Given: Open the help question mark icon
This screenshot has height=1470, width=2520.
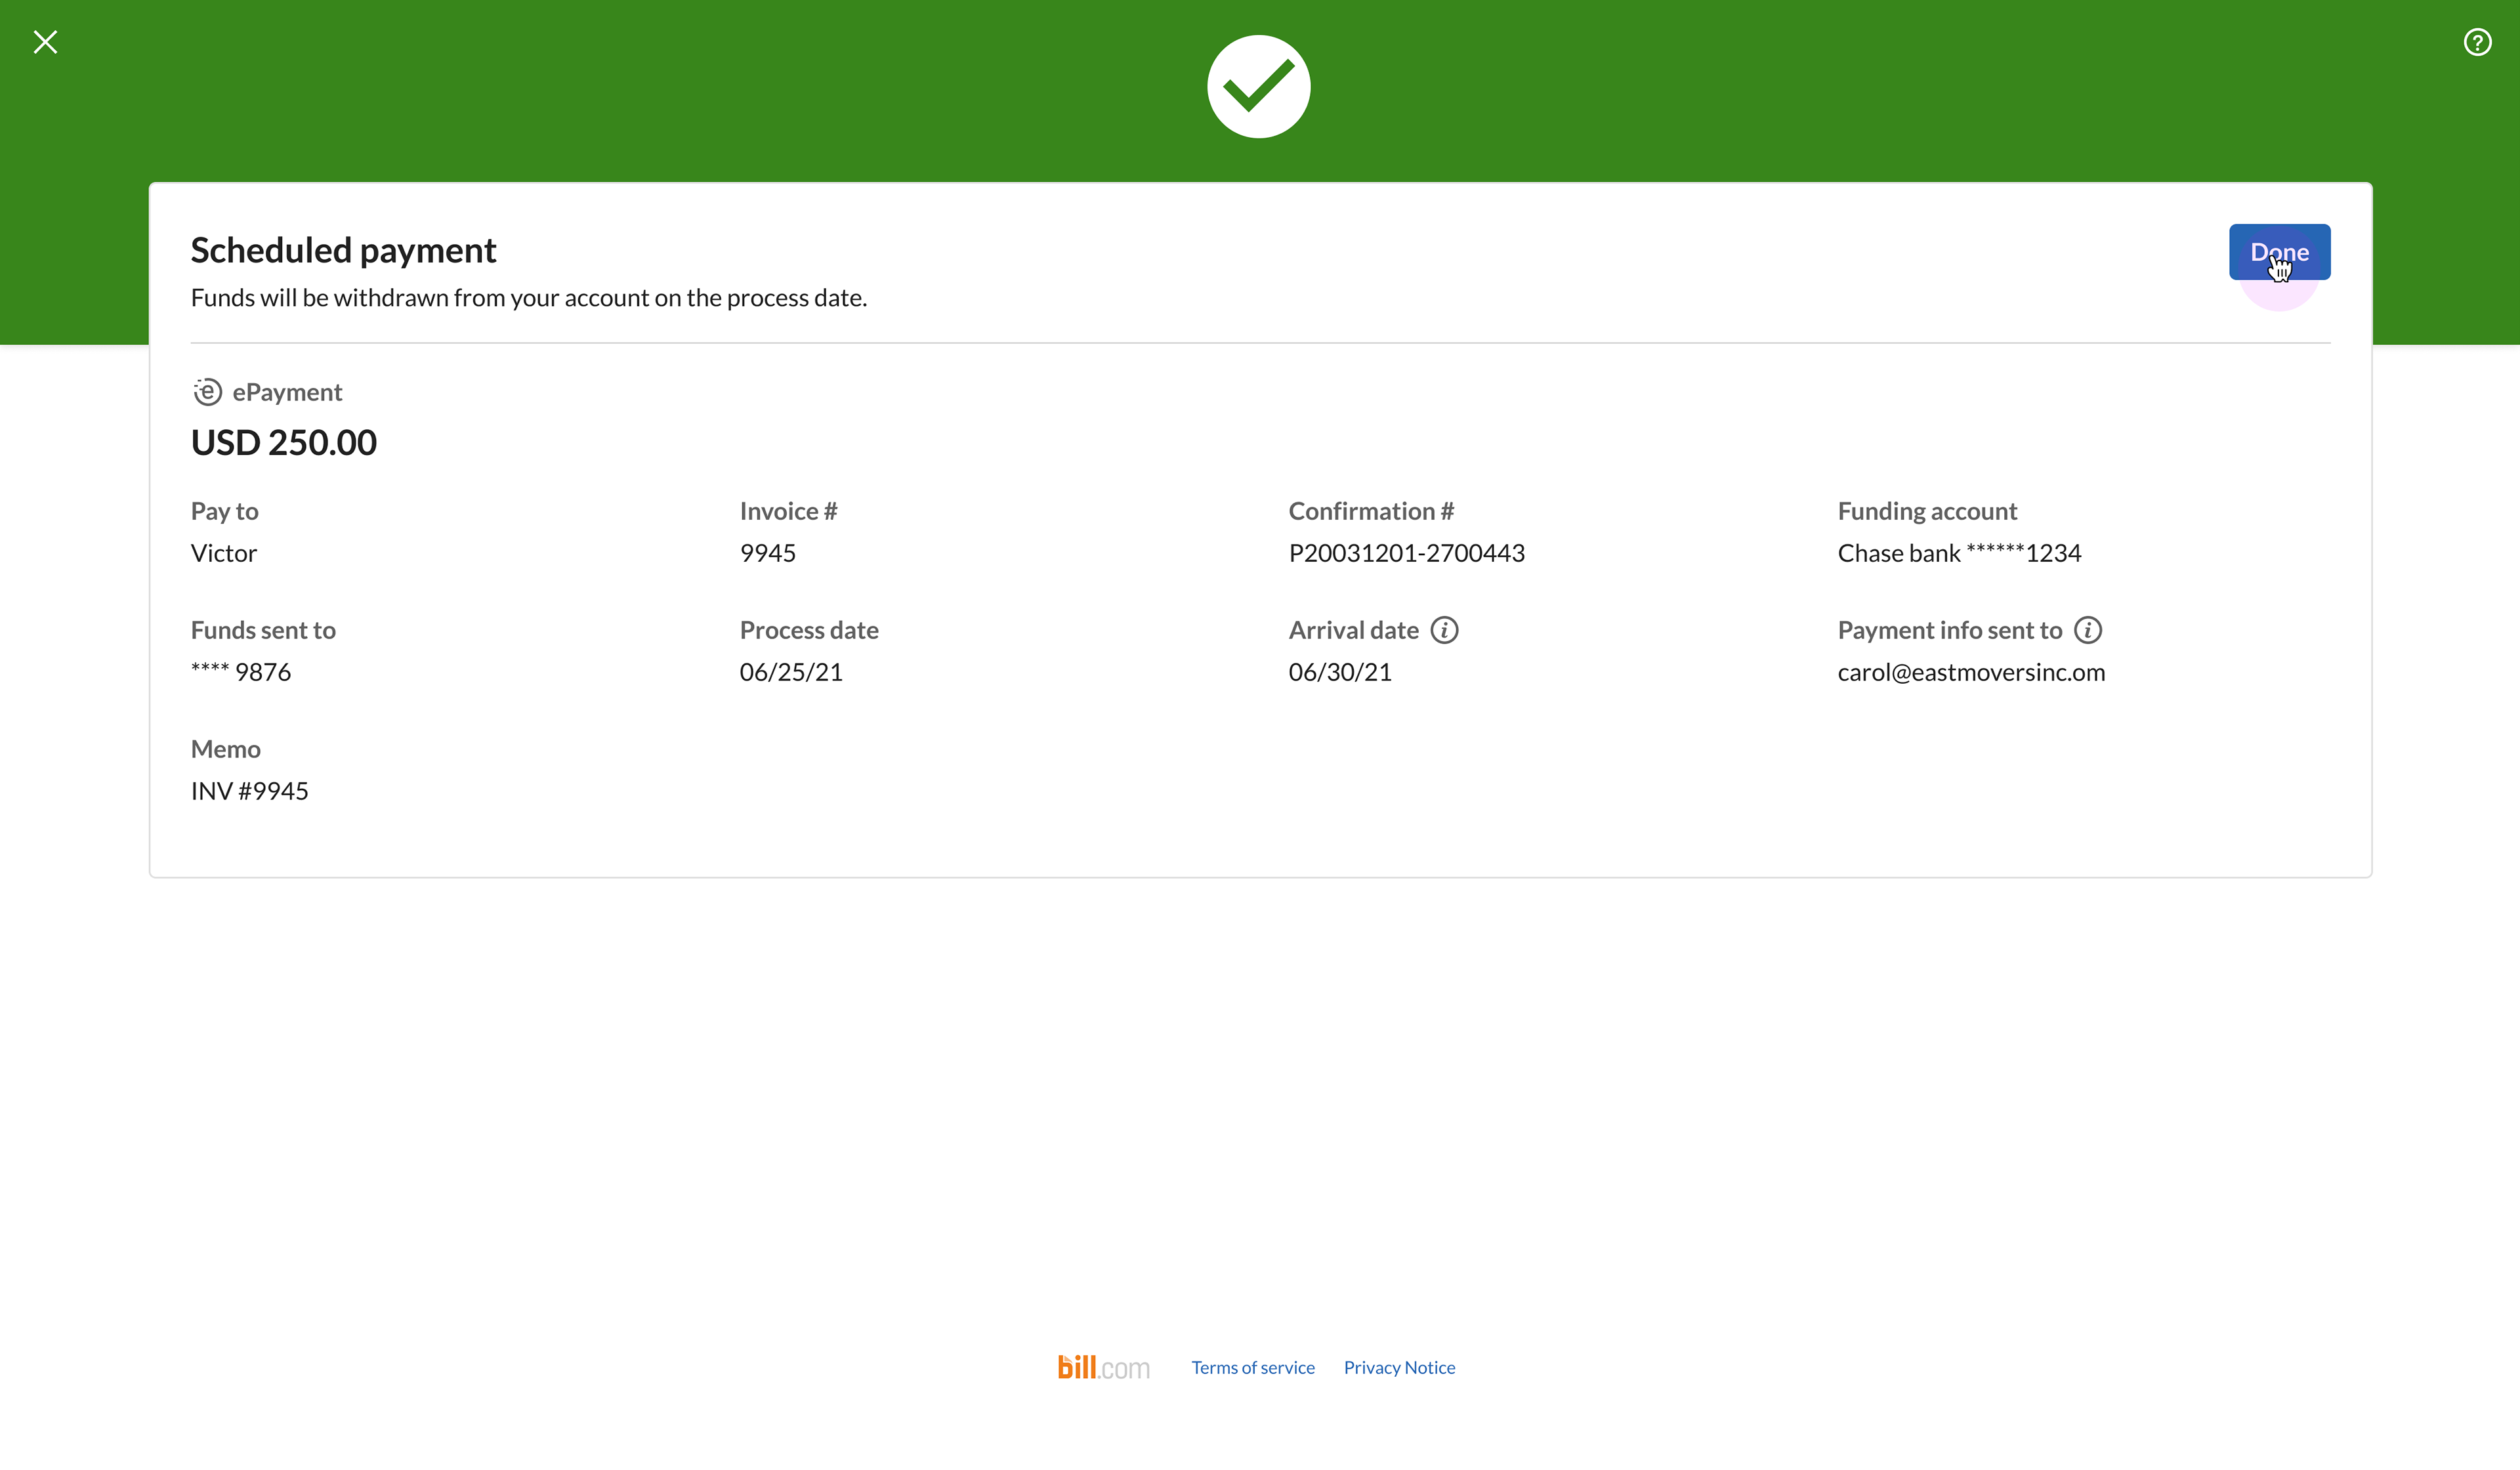Looking at the screenshot, I should [x=2477, y=42].
